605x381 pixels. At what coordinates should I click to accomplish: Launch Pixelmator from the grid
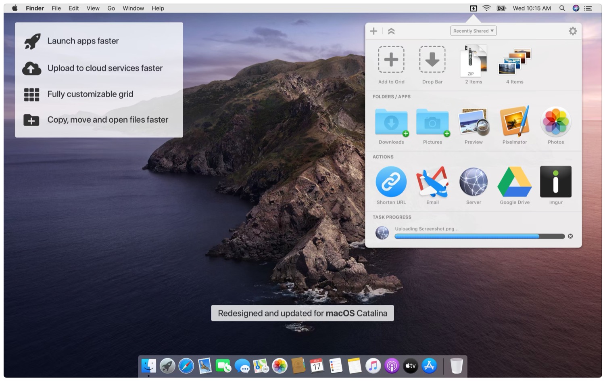pos(514,121)
